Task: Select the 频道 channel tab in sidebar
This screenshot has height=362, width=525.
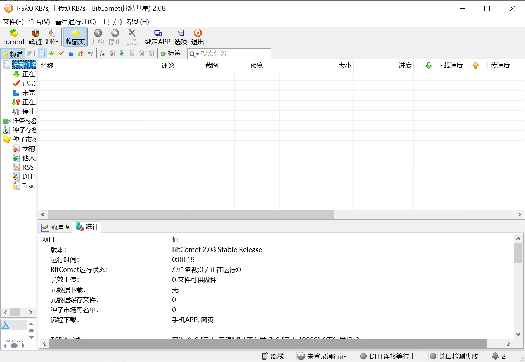Action: [13, 54]
